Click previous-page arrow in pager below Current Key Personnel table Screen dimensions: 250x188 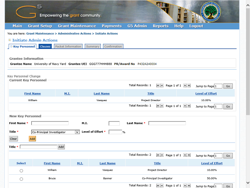pos(162,106)
